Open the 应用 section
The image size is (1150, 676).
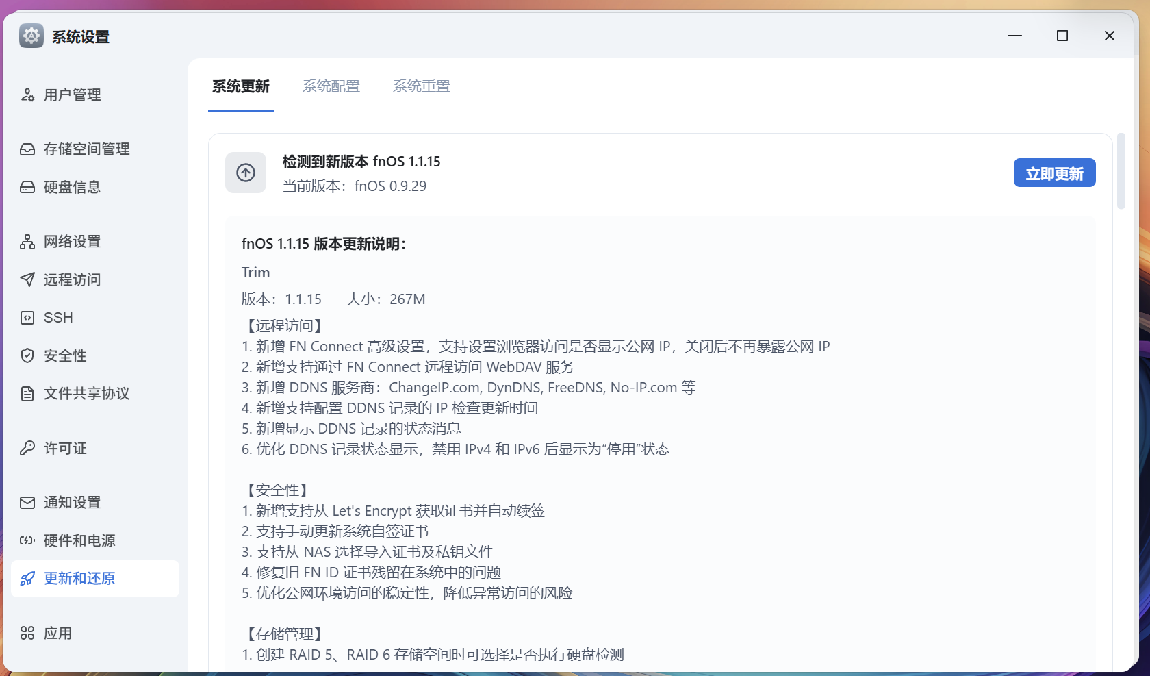[57, 634]
